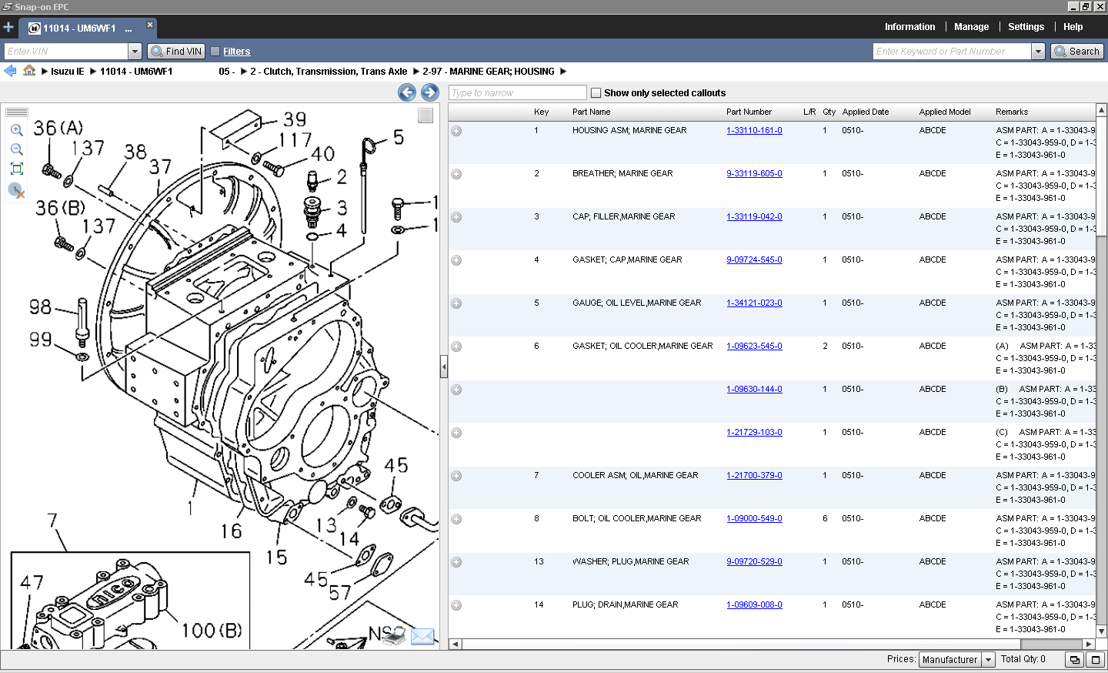This screenshot has height=673, width=1108.
Task: Click the home icon in the breadcrumb bar
Action: (28, 71)
